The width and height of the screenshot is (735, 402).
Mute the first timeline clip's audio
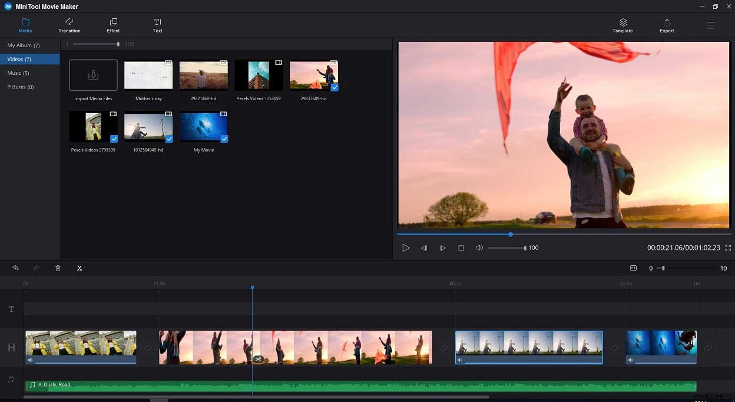(x=30, y=359)
